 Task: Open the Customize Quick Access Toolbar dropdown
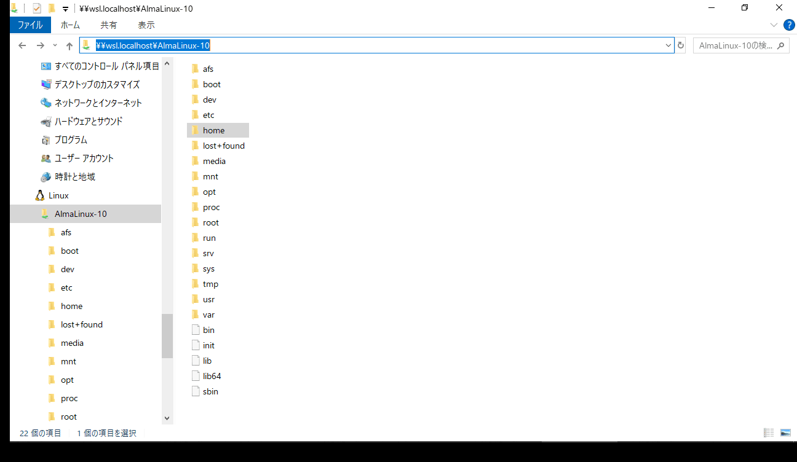pyautogui.click(x=66, y=9)
